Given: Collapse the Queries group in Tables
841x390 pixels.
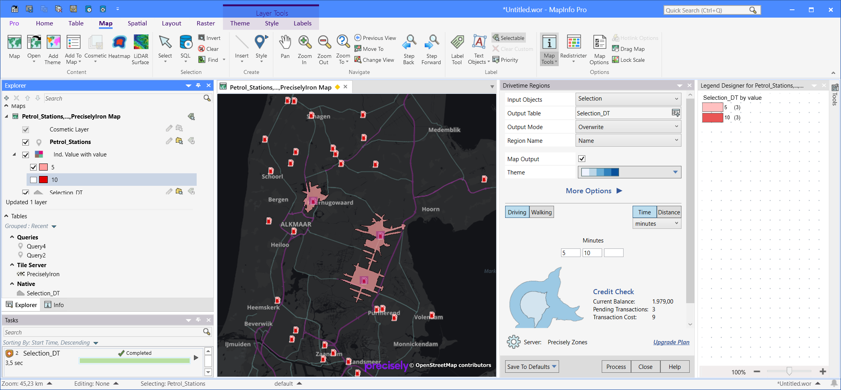Looking at the screenshot, I should click(x=12, y=237).
